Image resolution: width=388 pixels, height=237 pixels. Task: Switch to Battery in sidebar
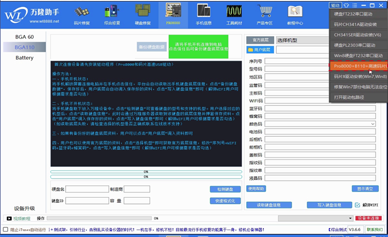[24, 58]
